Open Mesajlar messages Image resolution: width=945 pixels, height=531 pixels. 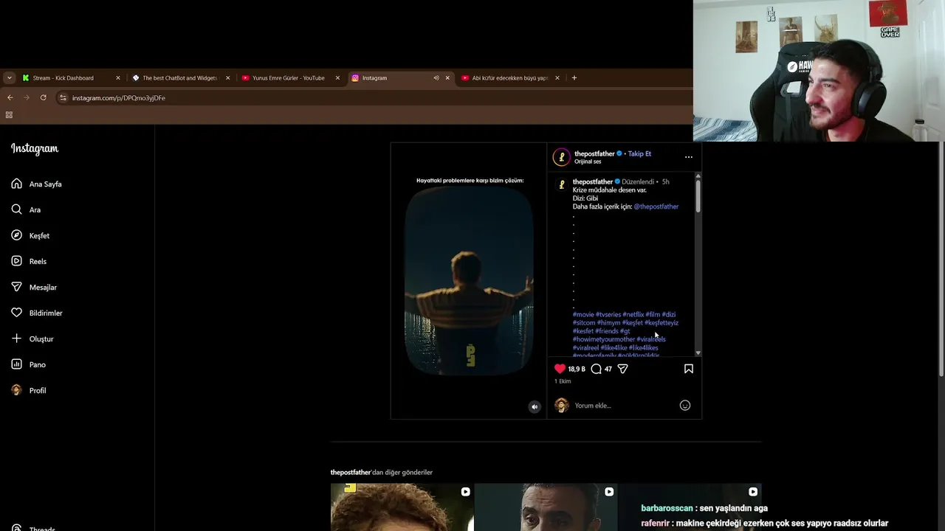35,288
